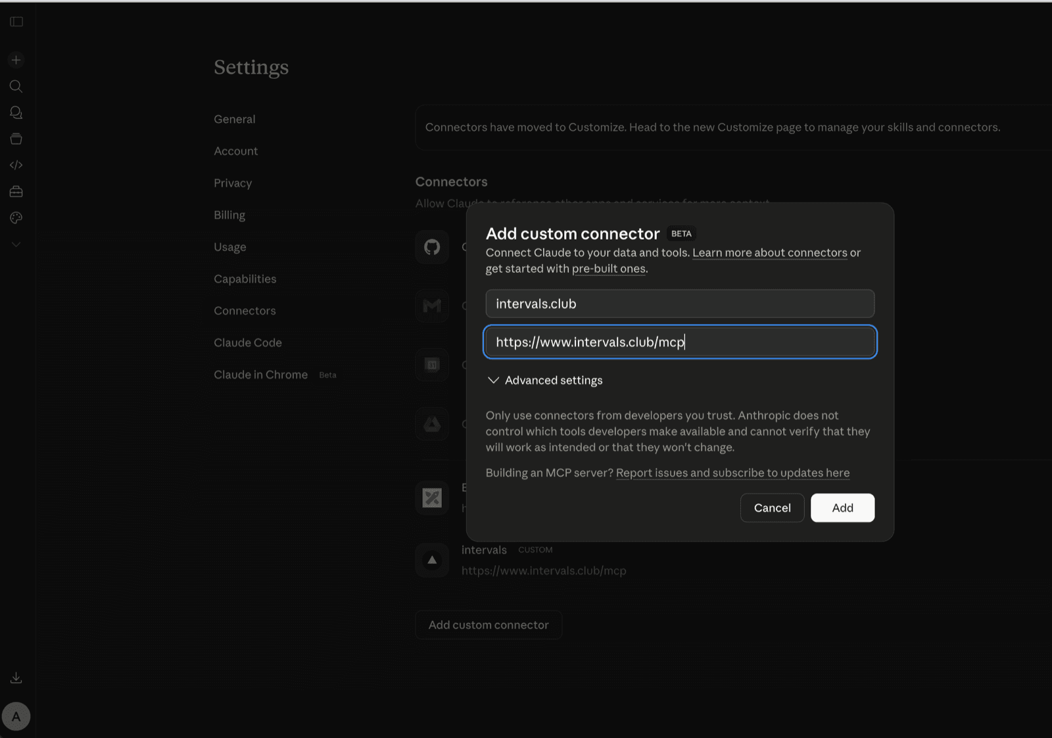Click the CUSTOM label
This screenshot has height=738, width=1052.
click(x=535, y=550)
